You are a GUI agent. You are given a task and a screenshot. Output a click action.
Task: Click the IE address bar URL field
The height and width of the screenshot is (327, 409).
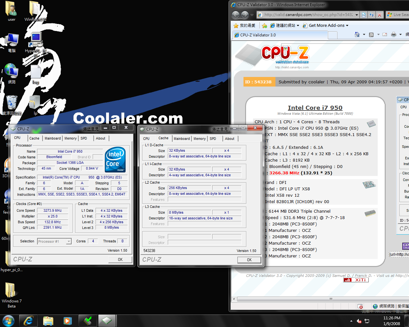(308, 15)
